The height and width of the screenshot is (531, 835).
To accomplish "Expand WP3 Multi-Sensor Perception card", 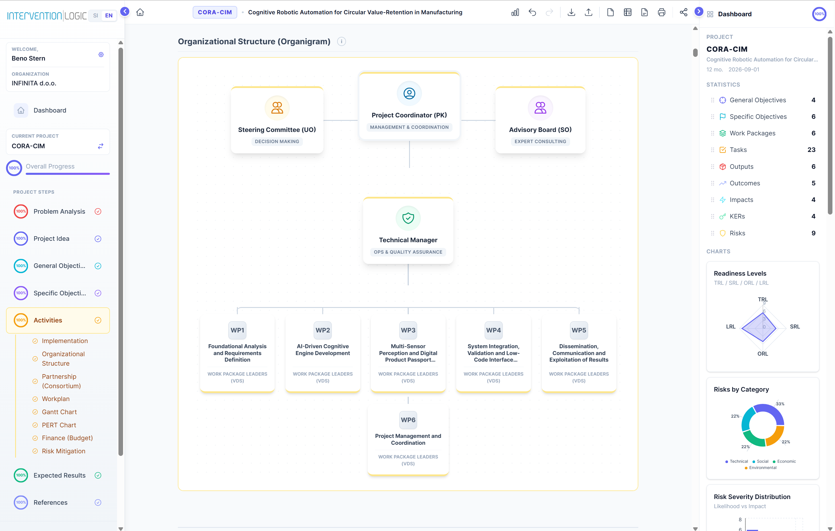I will click(408, 353).
